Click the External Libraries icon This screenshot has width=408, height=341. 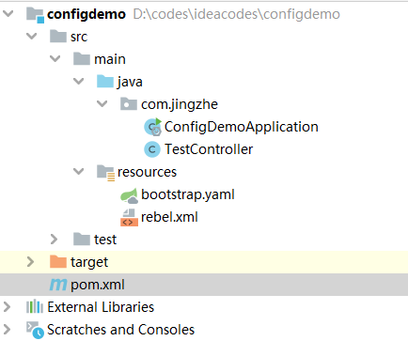[x=35, y=307]
